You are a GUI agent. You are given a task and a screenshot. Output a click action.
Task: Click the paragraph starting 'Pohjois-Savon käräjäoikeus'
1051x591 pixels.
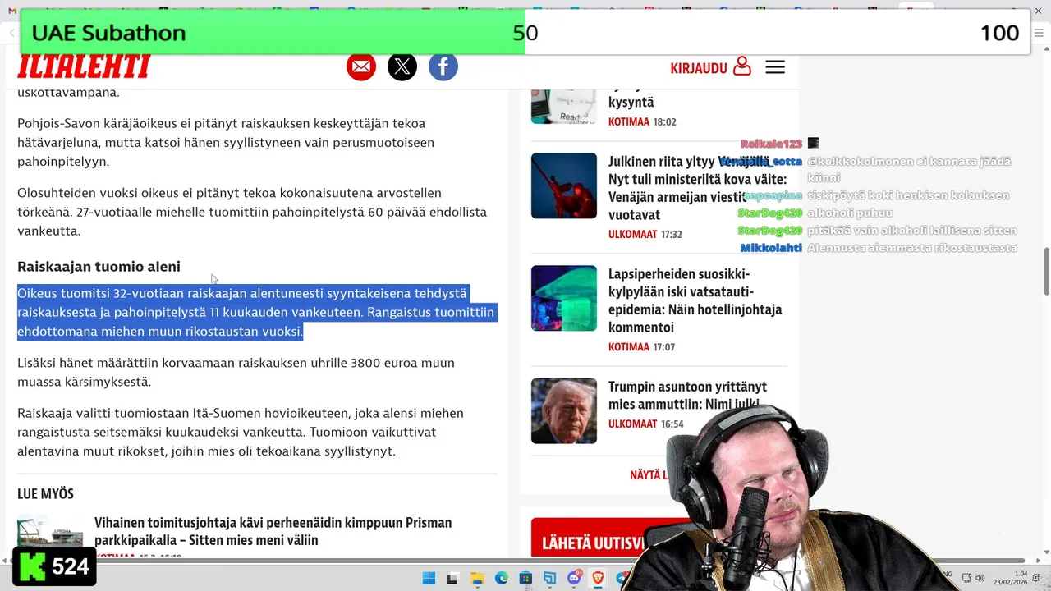coord(226,142)
